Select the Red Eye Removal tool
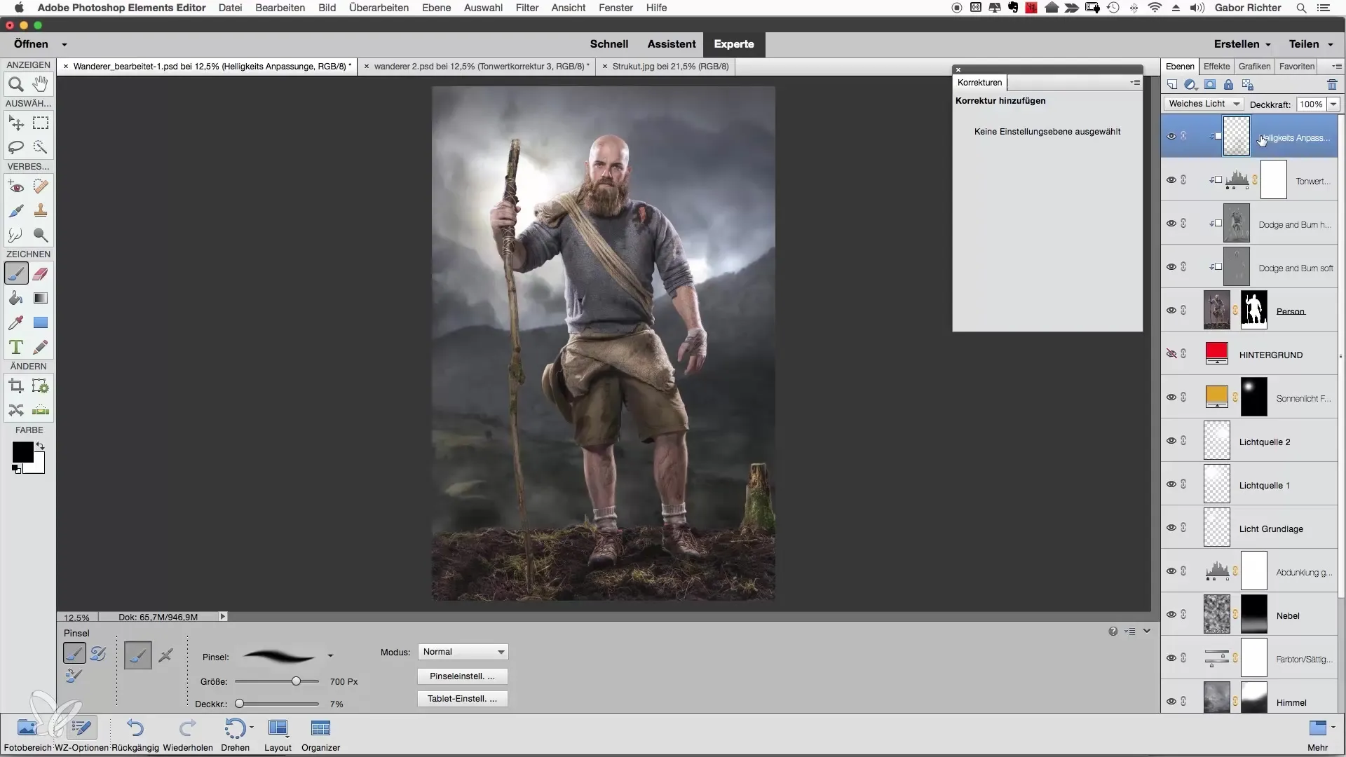This screenshot has height=757, width=1346. (x=16, y=186)
